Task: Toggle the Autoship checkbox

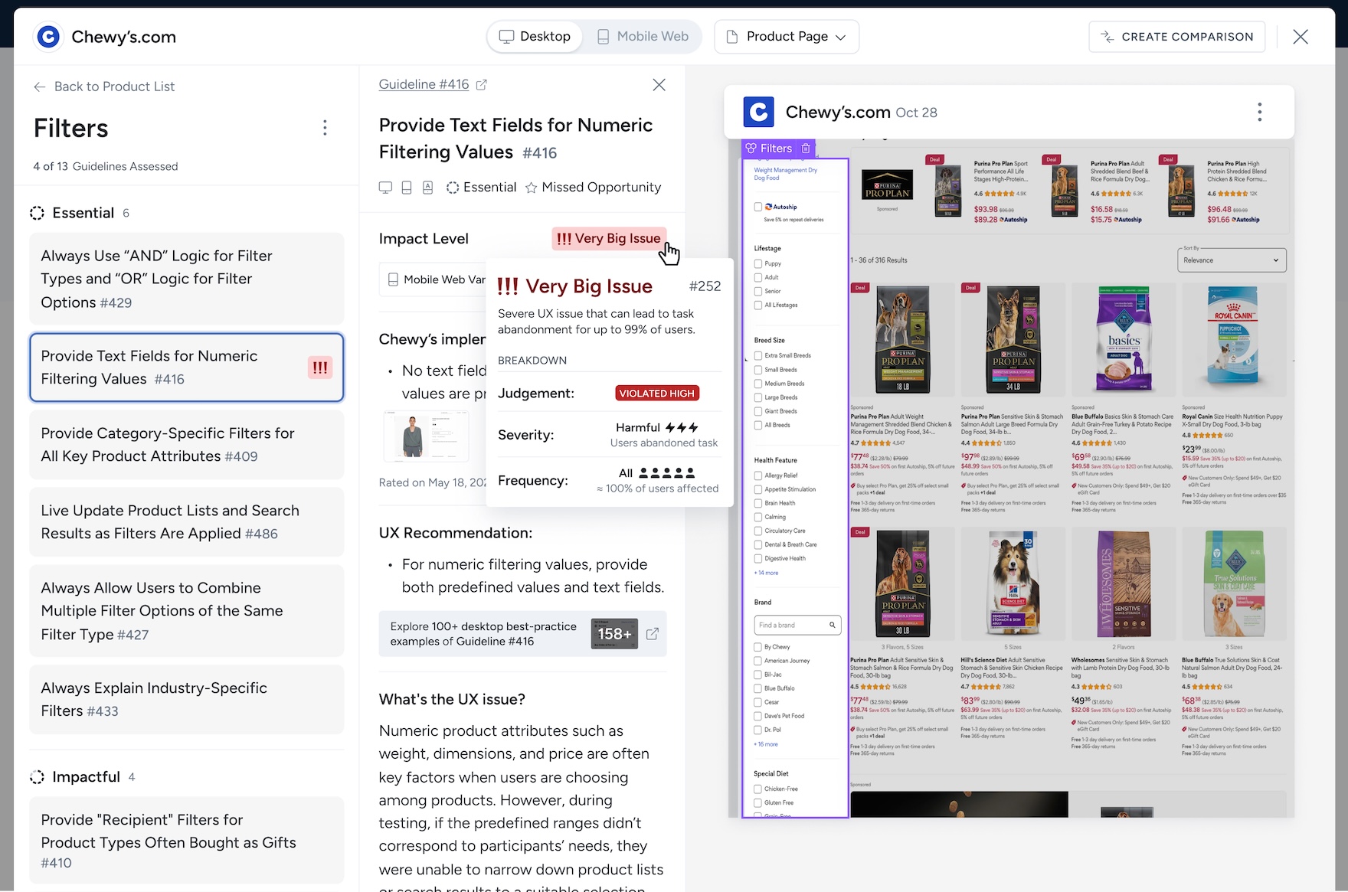Action: coord(758,207)
